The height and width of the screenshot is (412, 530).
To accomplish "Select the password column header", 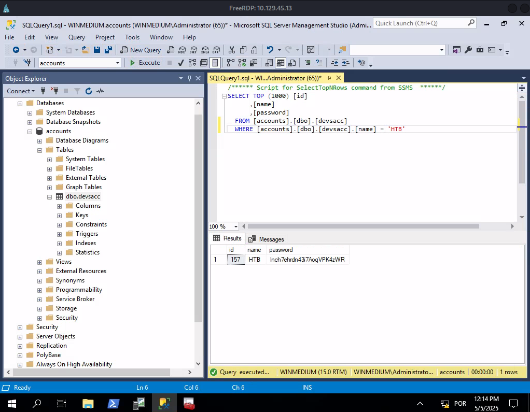I will tap(308, 250).
